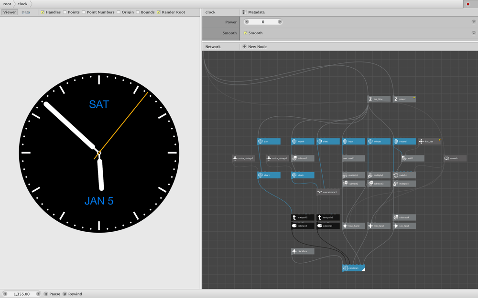Select the hour_hand node
This screenshot has height=298, width=478.
tap(354, 226)
